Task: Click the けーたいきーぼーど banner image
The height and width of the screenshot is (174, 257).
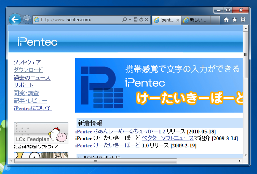Action: [x=159, y=85]
